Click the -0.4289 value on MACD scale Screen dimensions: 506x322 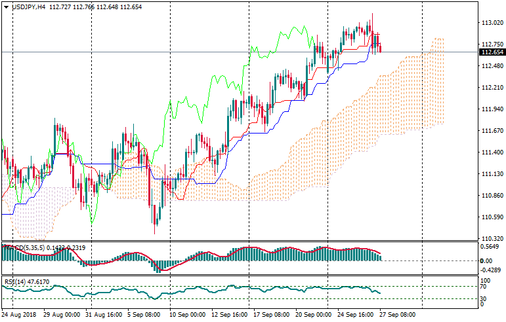point(492,269)
